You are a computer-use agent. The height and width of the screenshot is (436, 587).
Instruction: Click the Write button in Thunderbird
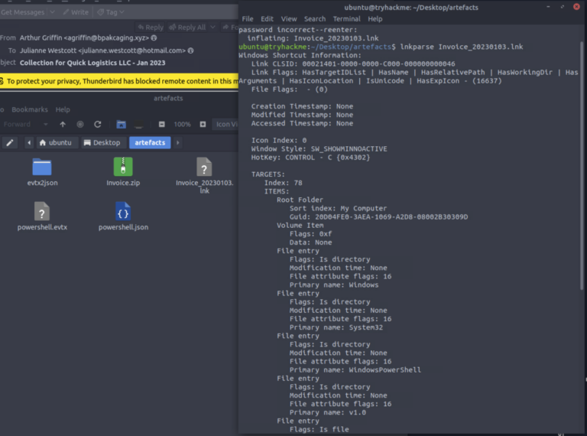coord(75,12)
